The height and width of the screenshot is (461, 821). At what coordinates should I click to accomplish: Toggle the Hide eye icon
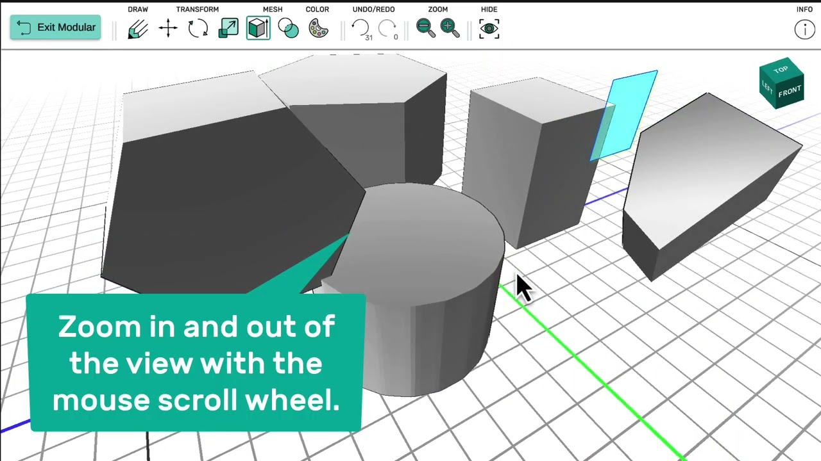pyautogui.click(x=489, y=28)
